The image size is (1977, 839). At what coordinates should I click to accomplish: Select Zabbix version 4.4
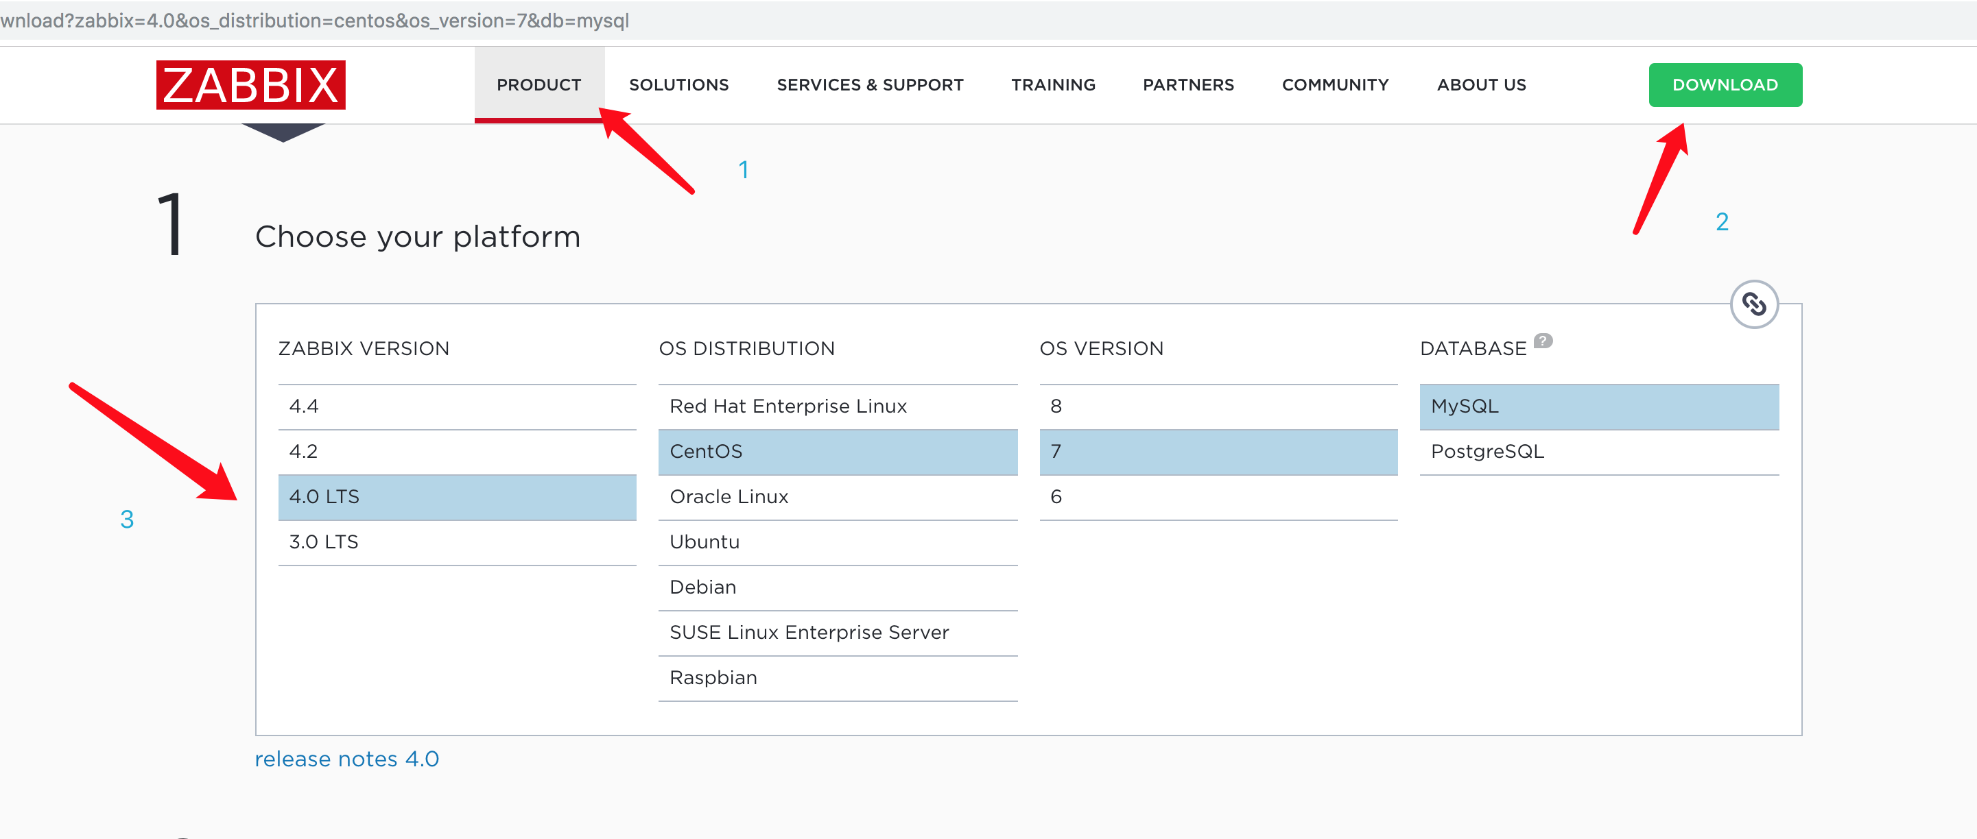click(458, 406)
